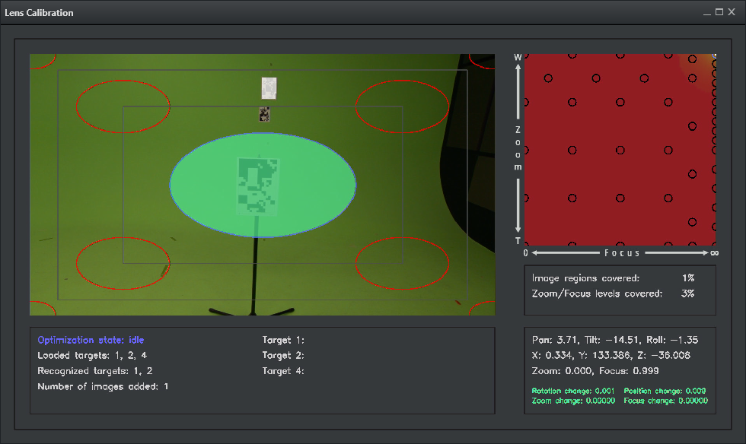Click the Target 1 label
Screen dimensions: 746x444
tap(283, 340)
